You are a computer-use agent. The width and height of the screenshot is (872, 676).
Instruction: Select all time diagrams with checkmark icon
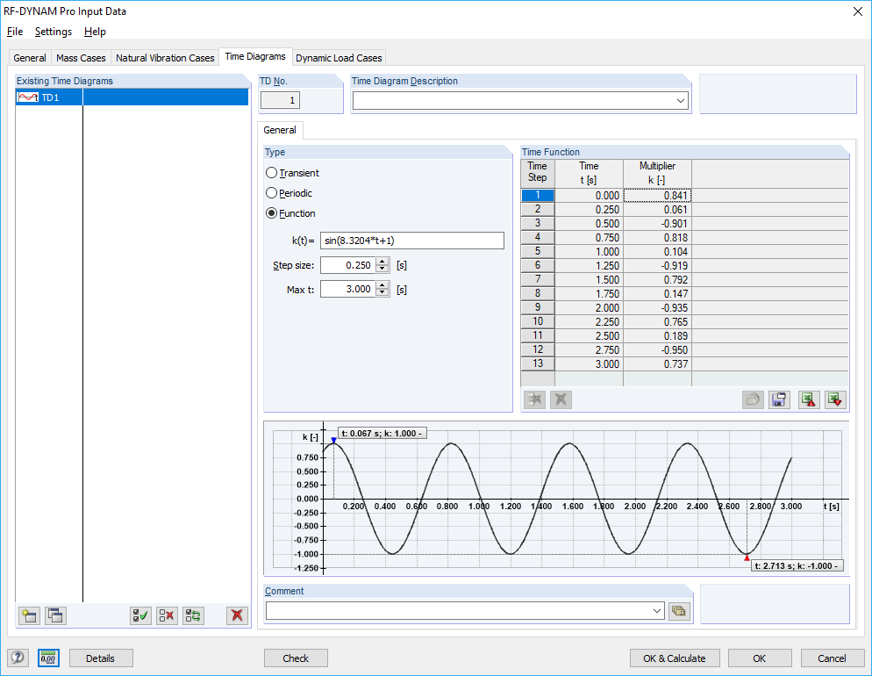tap(140, 615)
